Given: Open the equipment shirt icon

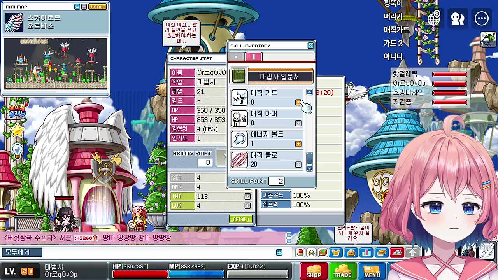Looking at the screenshot, I should click(x=335, y=253).
